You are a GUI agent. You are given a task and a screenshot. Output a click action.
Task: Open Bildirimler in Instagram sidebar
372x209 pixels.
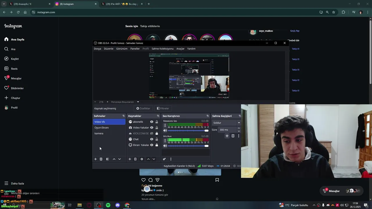14,88
